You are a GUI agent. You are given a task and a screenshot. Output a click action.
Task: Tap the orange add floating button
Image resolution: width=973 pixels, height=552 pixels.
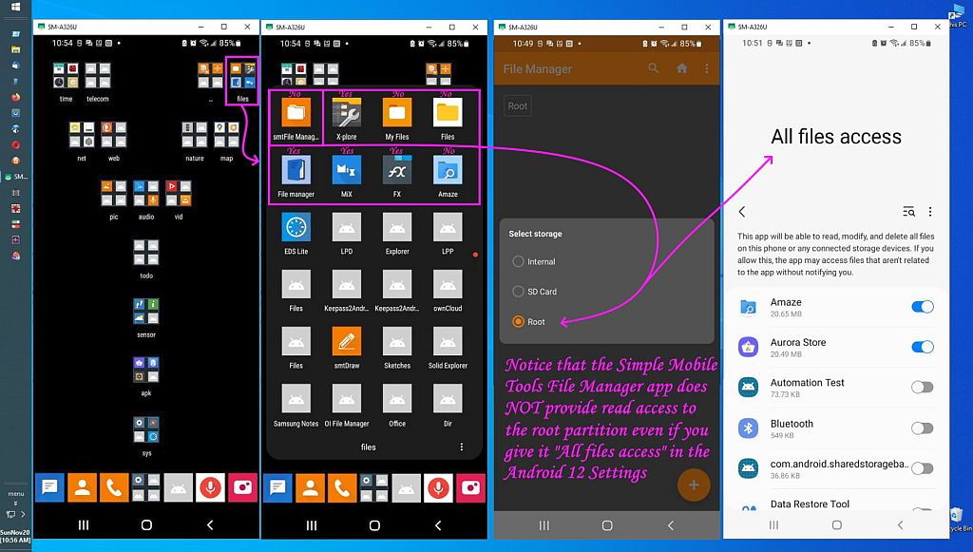click(693, 485)
